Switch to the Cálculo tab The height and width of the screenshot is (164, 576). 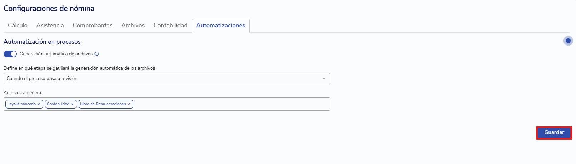18,25
